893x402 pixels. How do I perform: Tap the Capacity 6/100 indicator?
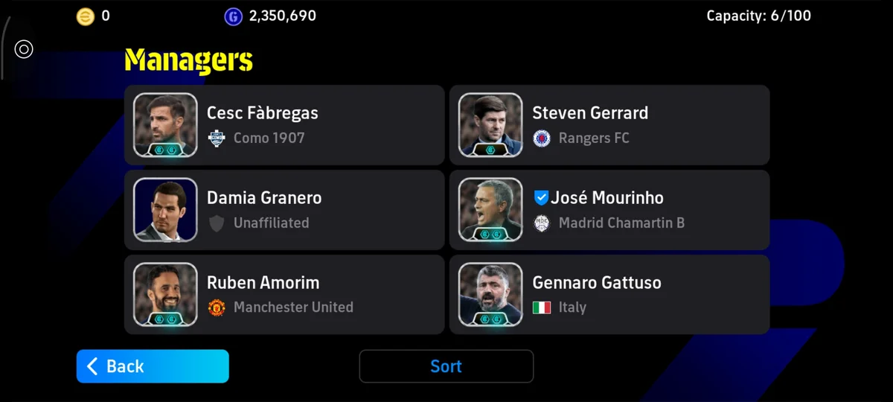tap(759, 16)
